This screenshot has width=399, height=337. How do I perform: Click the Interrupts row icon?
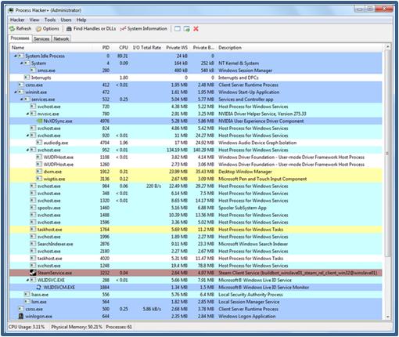pyautogui.click(x=27, y=78)
